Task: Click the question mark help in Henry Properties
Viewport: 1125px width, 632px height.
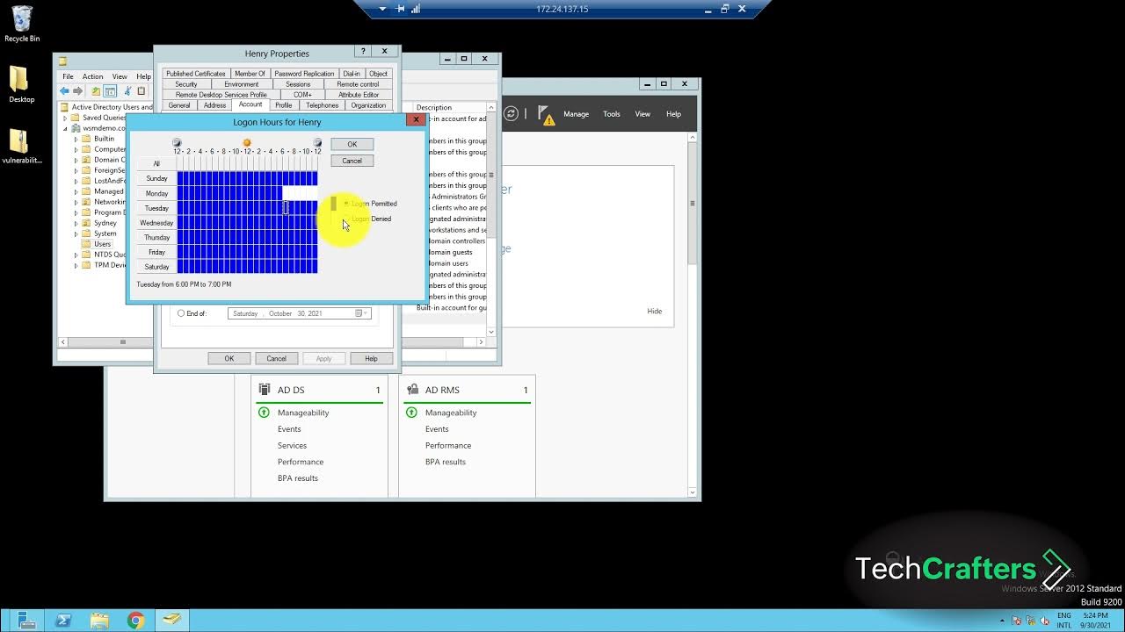Action: click(363, 52)
